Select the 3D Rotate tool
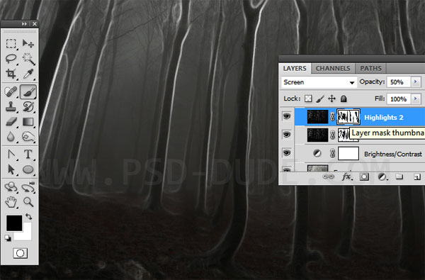The height and width of the screenshot is (280, 425). (x=11, y=187)
